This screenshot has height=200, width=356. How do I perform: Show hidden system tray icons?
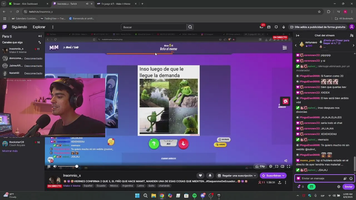click(x=298, y=196)
